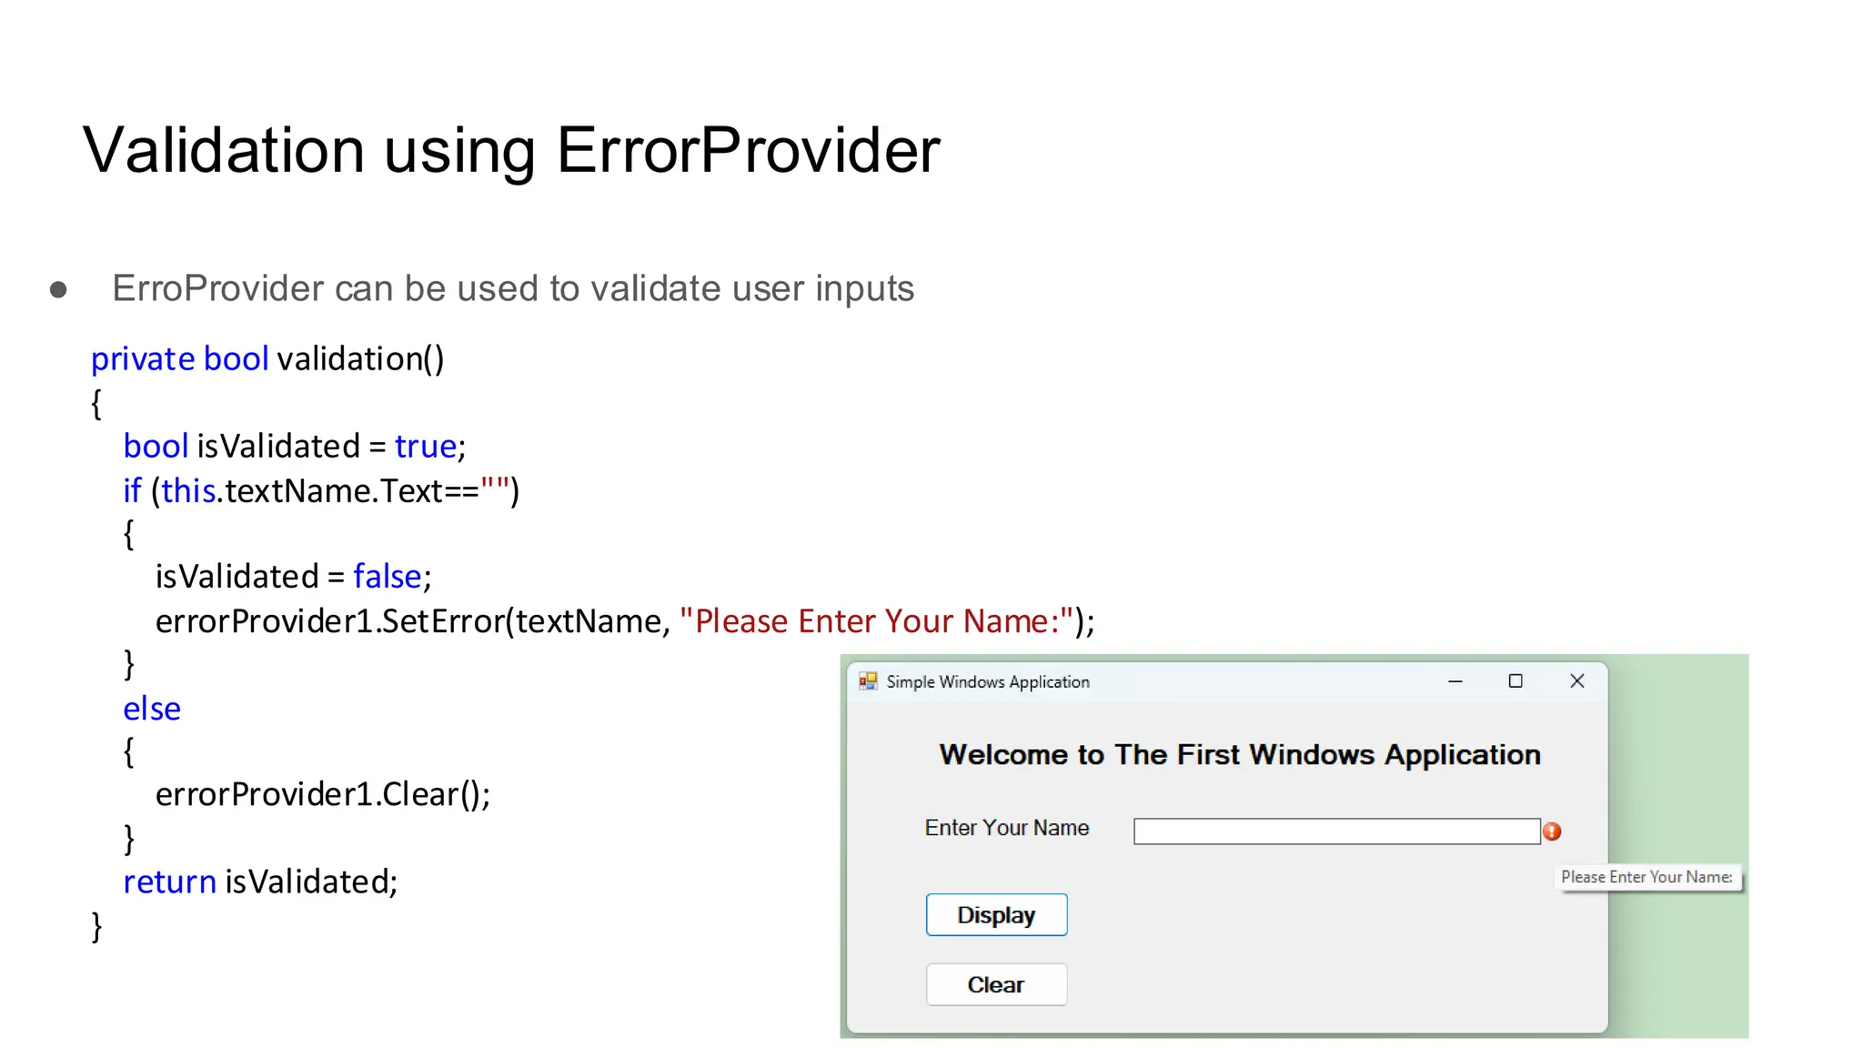Click the Simple Windows Application title icon
The image size is (1863, 1048).
click(868, 680)
